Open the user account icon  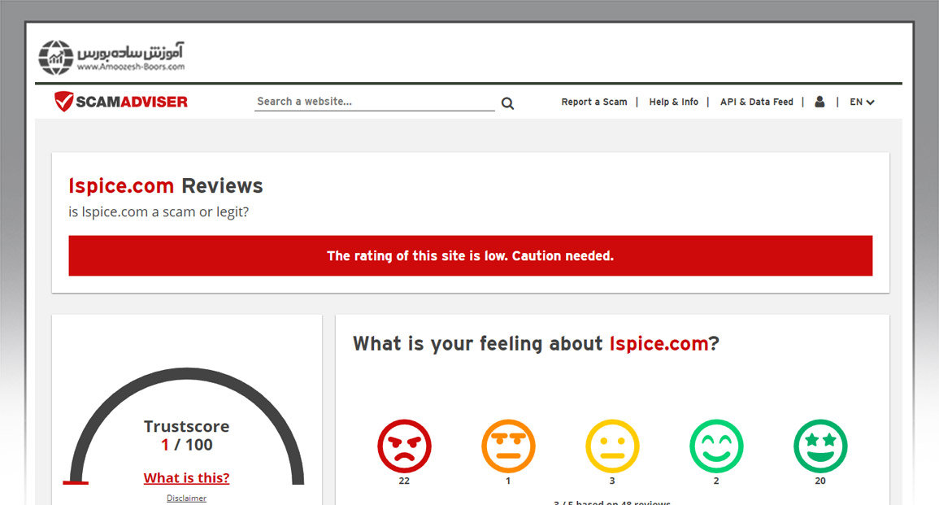pos(819,102)
